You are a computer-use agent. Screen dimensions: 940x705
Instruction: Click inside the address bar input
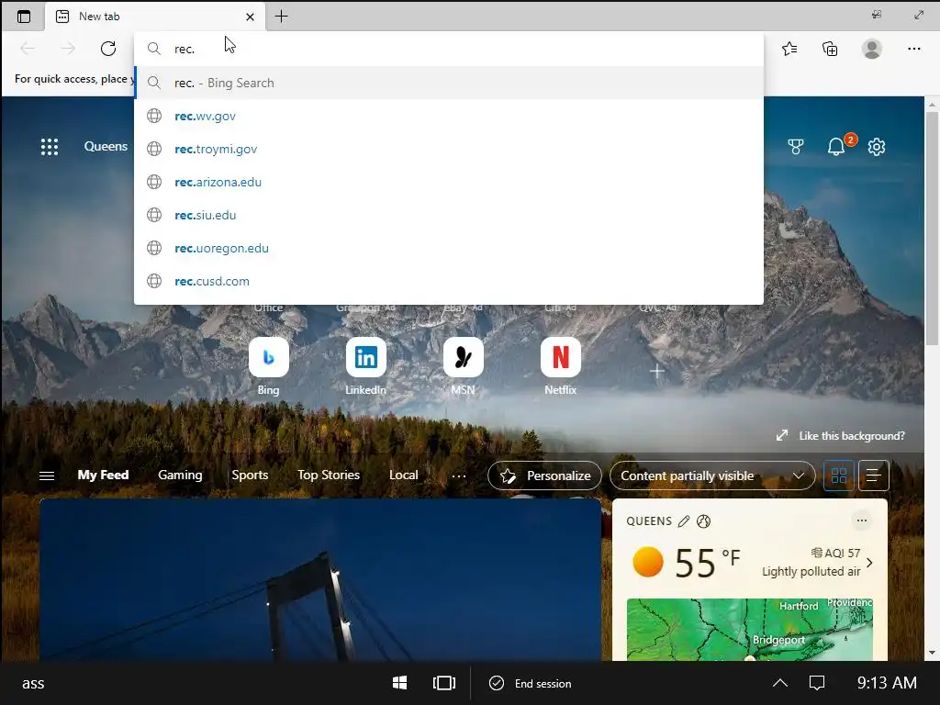pyautogui.click(x=448, y=49)
